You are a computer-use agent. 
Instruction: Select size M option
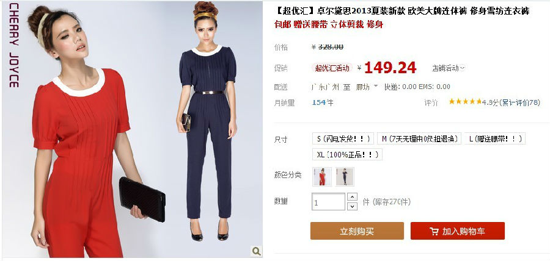coord(419,138)
